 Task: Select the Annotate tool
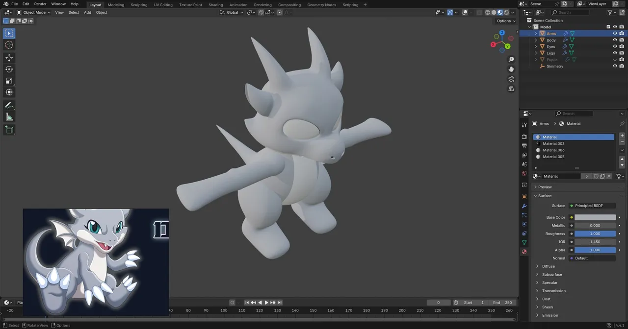pos(9,105)
